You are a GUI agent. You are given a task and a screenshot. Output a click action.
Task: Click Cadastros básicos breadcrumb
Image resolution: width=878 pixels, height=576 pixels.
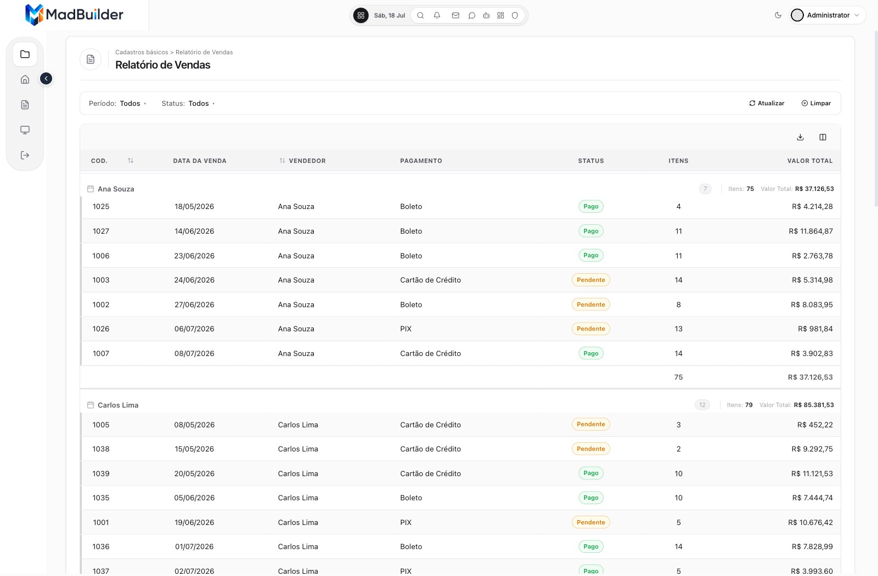(142, 52)
